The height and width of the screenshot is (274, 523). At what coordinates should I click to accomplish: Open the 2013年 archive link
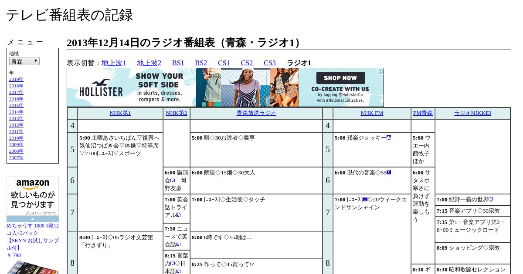click(x=17, y=119)
